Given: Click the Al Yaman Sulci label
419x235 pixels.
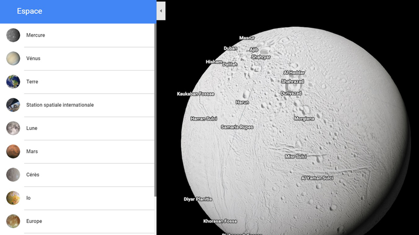Looking at the screenshot, I should pyautogui.click(x=317, y=178).
